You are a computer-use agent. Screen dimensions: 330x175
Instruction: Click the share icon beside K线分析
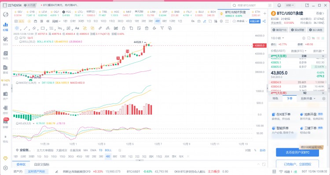click(264, 21)
